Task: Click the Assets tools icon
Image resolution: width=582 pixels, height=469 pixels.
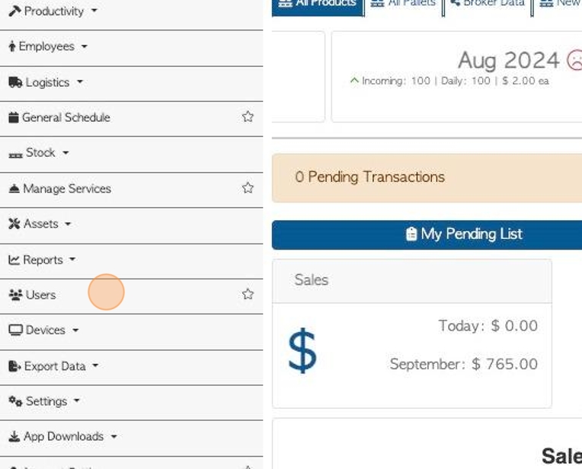Action: point(14,224)
